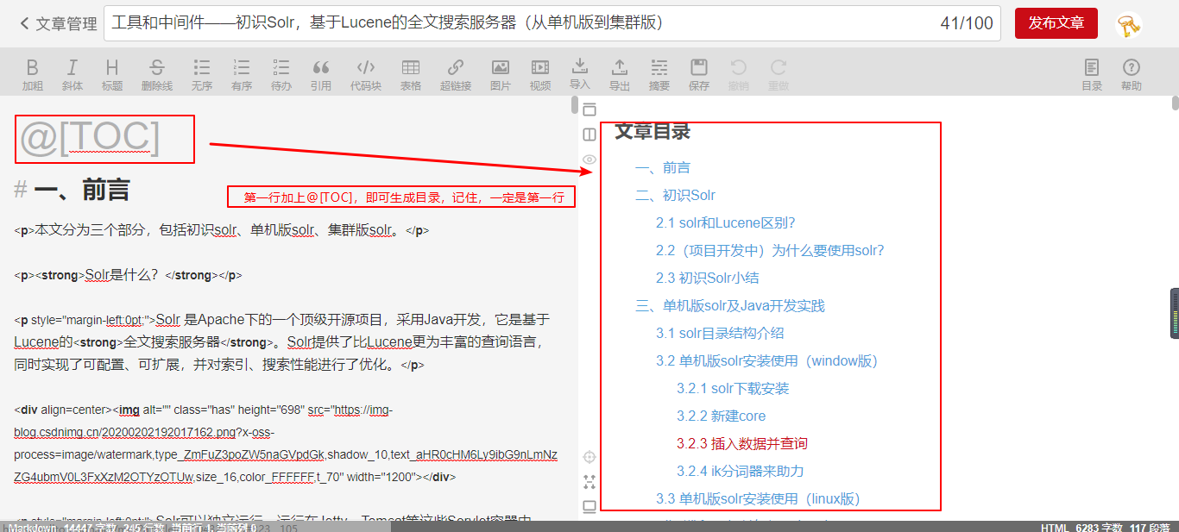1179x532 pixels.
Task: Jump to 三、单机版solr及Java开发实践
Action: 730,306
